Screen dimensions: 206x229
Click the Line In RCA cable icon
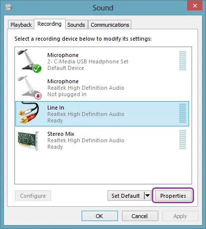(x=28, y=113)
